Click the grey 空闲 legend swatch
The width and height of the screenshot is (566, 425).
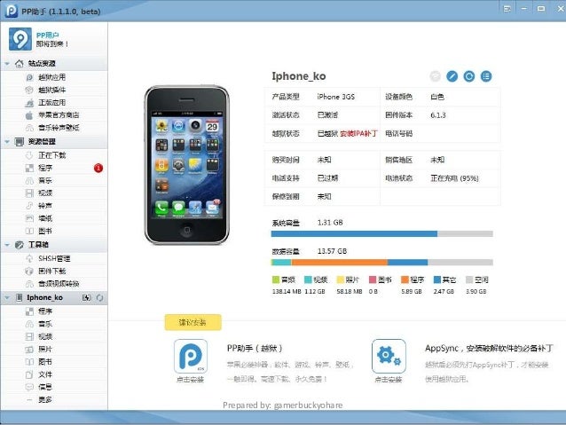[469, 279]
